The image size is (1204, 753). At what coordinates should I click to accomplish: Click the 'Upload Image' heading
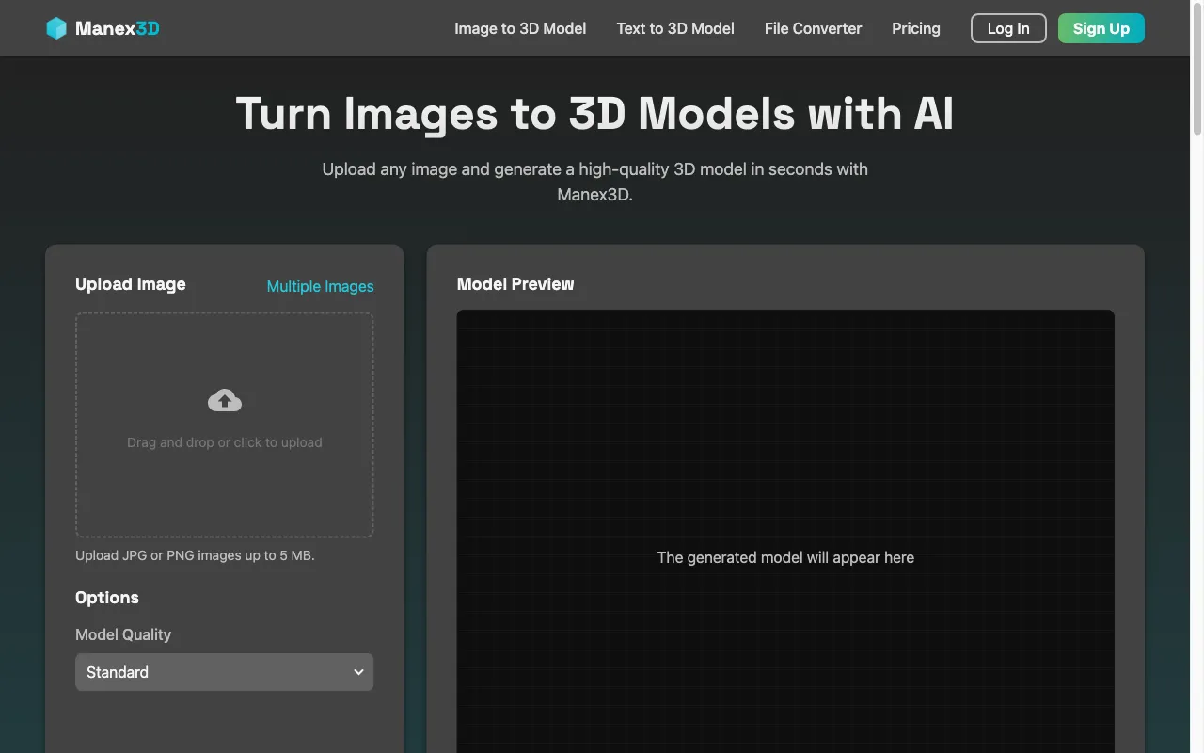point(131,284)
